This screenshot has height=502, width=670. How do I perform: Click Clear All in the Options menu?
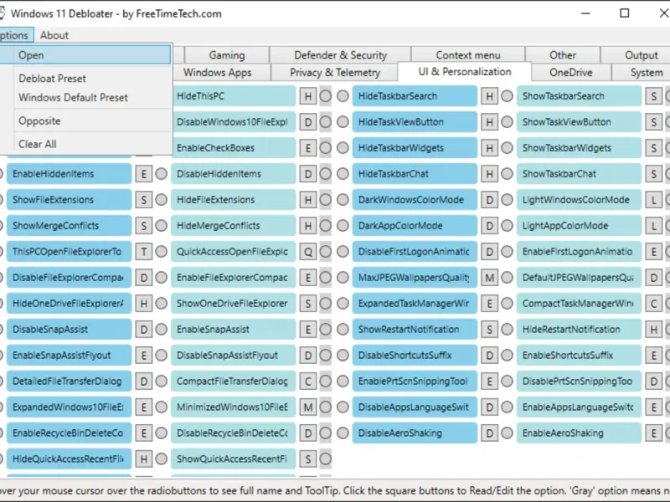pos(85,144)
